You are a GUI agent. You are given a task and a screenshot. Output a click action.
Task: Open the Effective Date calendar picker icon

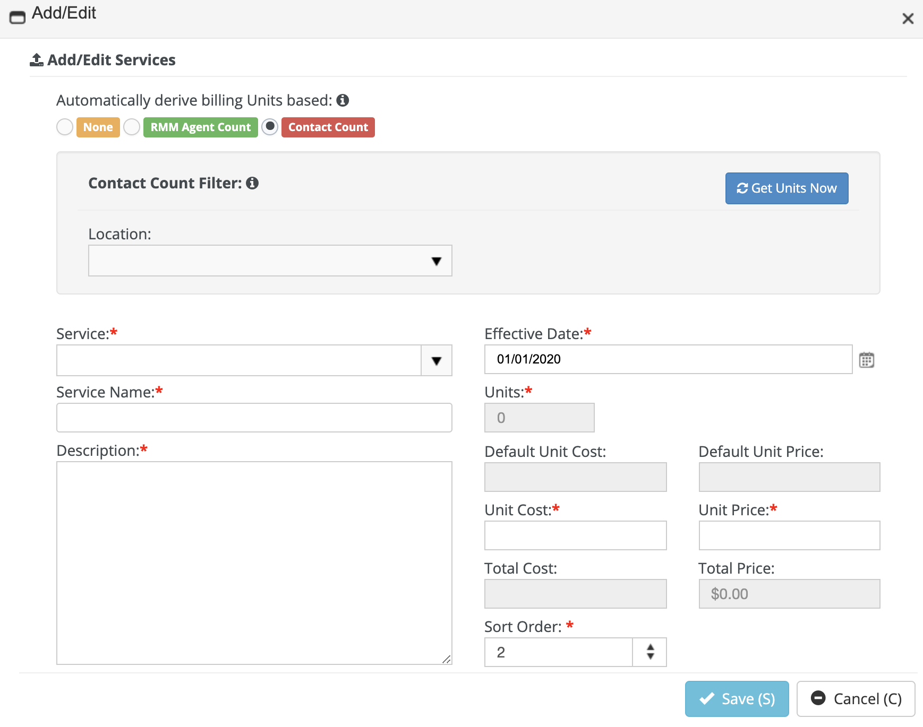(866, 360)
